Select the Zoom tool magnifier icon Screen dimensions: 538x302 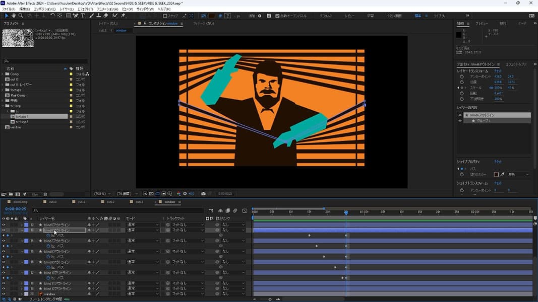click(21, 16)
